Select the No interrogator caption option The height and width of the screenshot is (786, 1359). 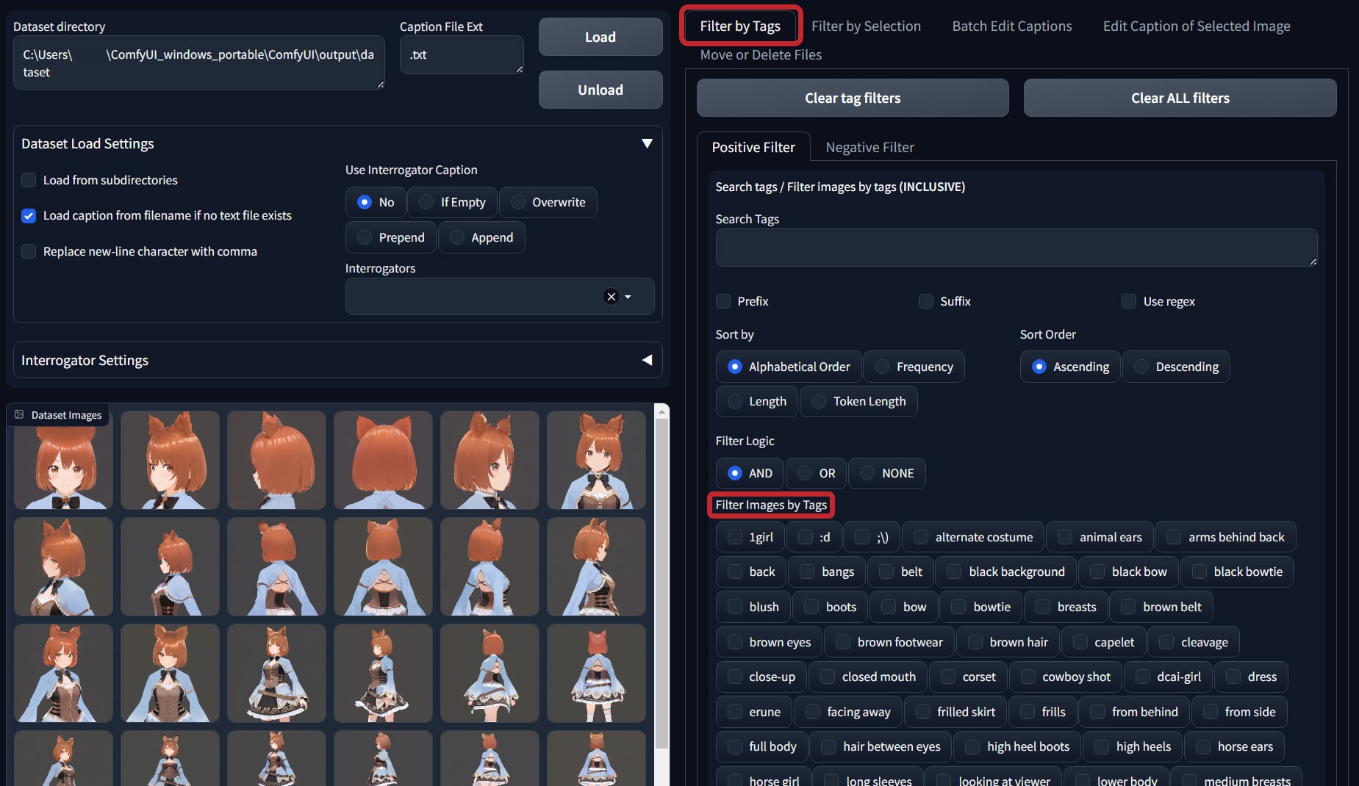pyautogui.click(x=376, y=202)
